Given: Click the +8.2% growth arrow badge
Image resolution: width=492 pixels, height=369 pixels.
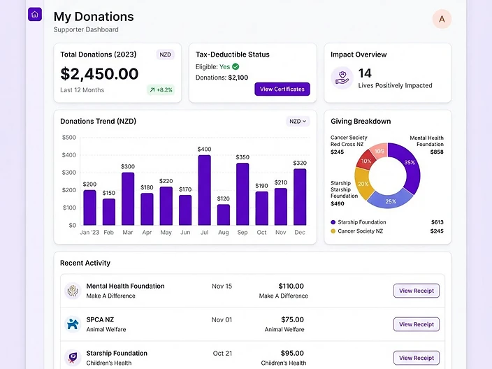Looking at the screenshot, I should click(161, 90).
